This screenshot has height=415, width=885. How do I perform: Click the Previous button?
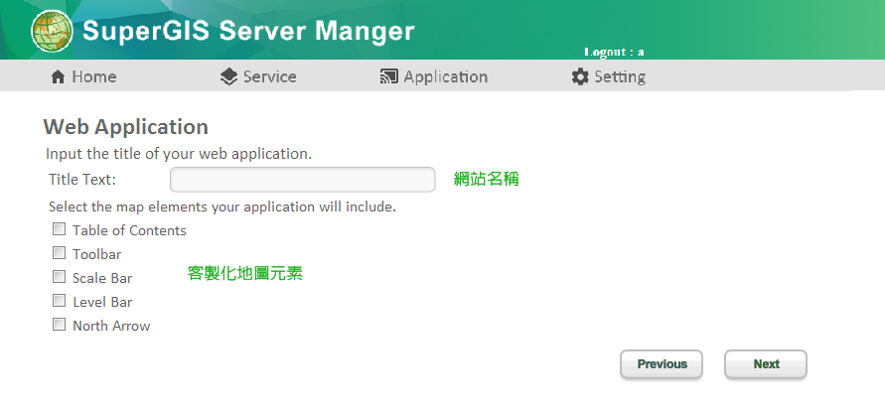coord(662,364)
